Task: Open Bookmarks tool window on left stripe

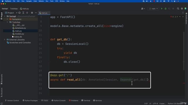Action: point(1,79)
